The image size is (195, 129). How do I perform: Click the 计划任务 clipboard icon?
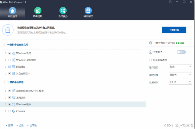[151, 52]
